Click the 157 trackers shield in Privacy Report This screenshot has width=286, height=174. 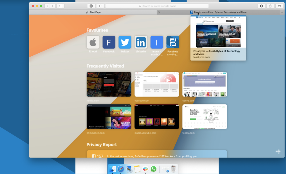(x=94, y=156)
